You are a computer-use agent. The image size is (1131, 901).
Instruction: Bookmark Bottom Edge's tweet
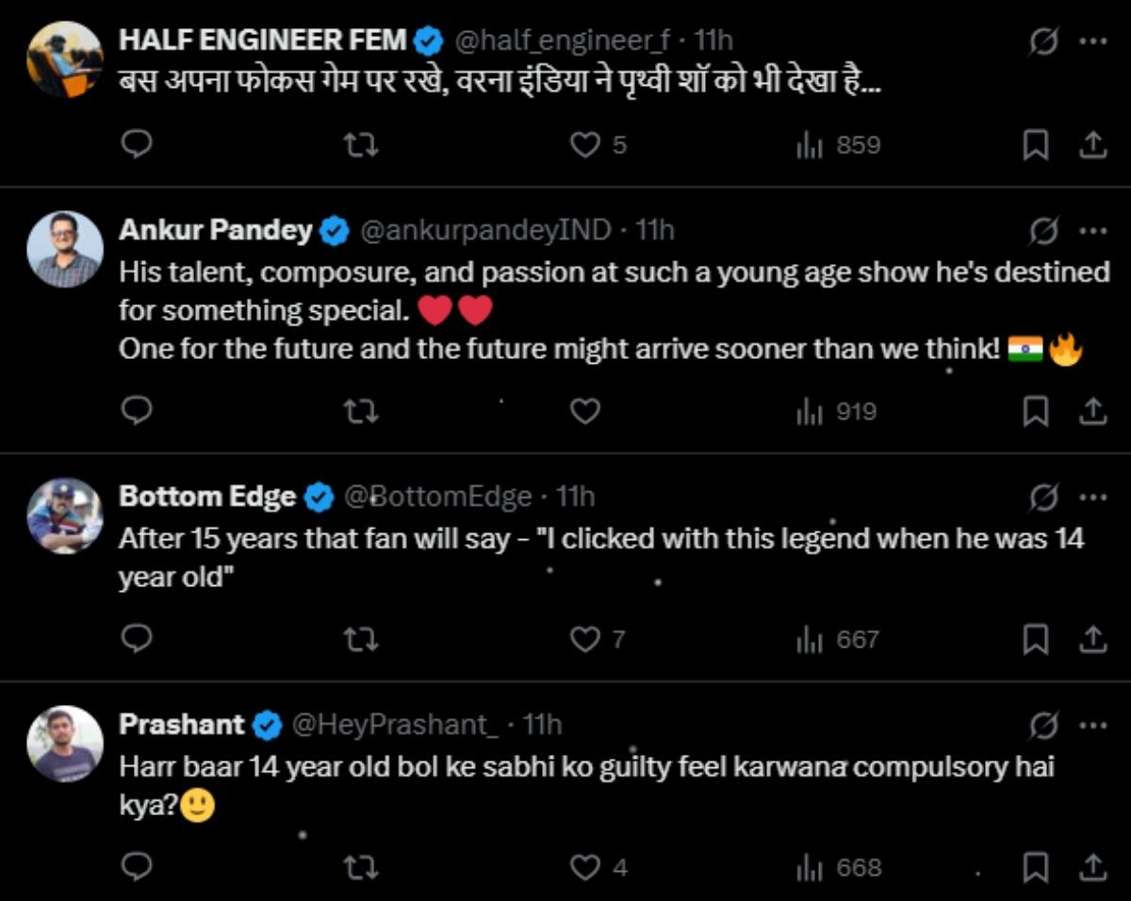[1035, 640]
